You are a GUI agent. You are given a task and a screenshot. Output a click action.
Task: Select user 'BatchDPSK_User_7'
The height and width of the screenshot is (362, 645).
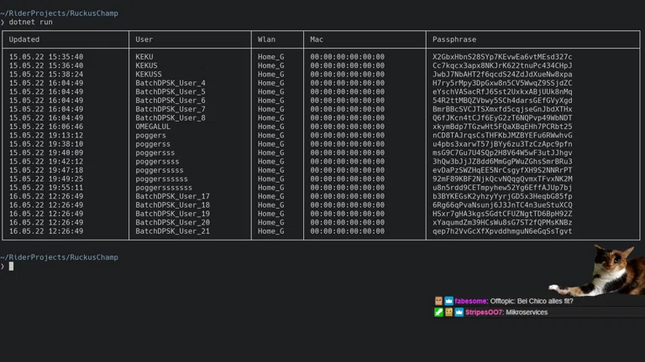pyautogui.click(x=170, y=109)
